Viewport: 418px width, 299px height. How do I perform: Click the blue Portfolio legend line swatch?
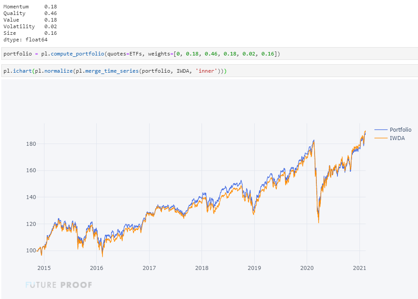pyautogui.click(x=381, y=130)
